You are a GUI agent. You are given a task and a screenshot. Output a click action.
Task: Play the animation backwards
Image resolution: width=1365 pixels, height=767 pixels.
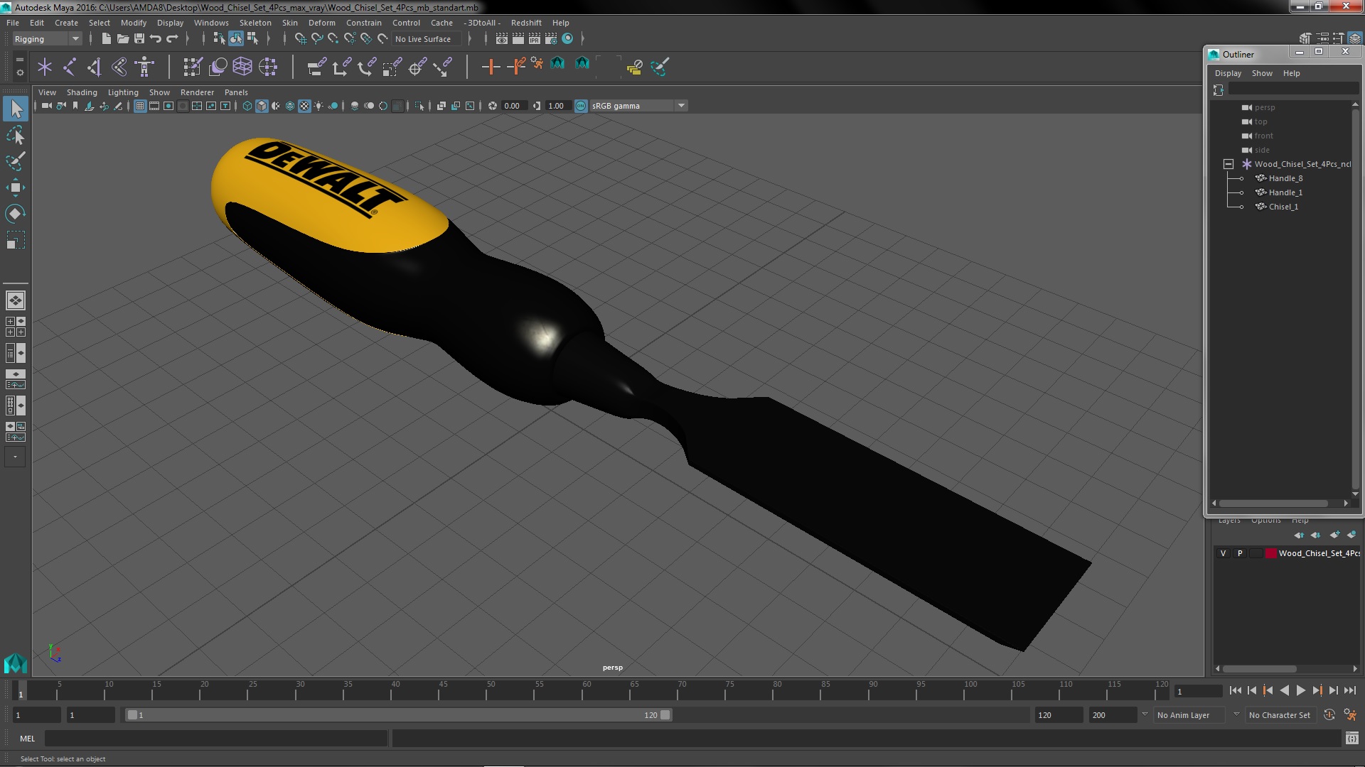(1284, 690)
